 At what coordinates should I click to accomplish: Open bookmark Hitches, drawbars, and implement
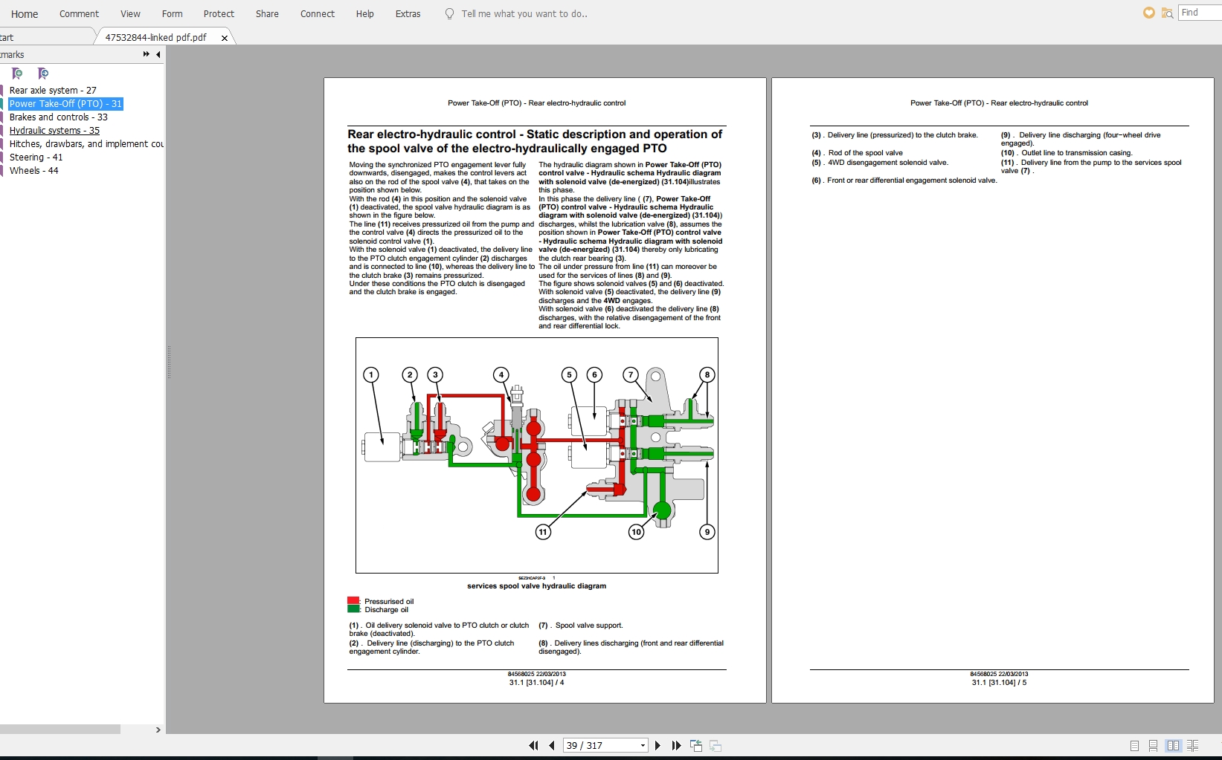(86, 143)
